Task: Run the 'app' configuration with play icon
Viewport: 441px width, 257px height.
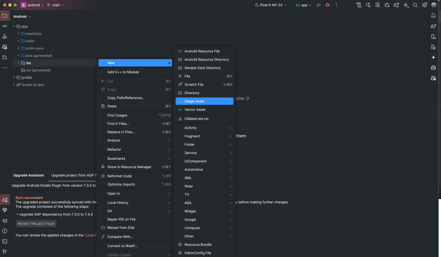Action: (319, 5)
